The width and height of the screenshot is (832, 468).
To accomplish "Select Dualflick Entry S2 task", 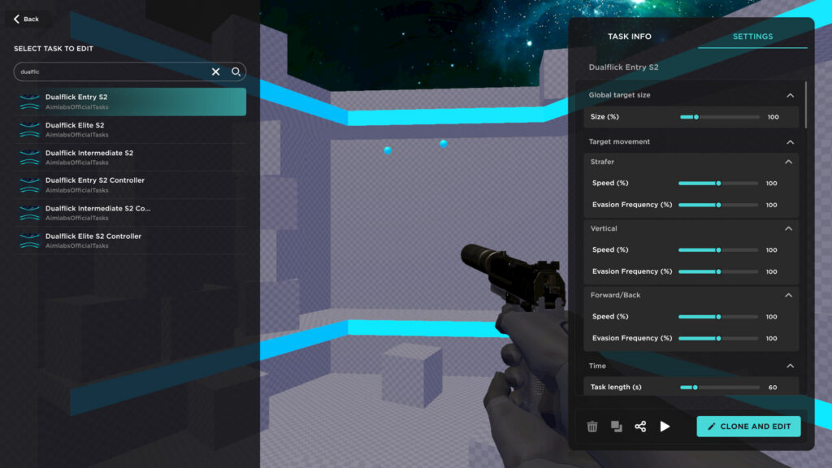I will 131,102.
